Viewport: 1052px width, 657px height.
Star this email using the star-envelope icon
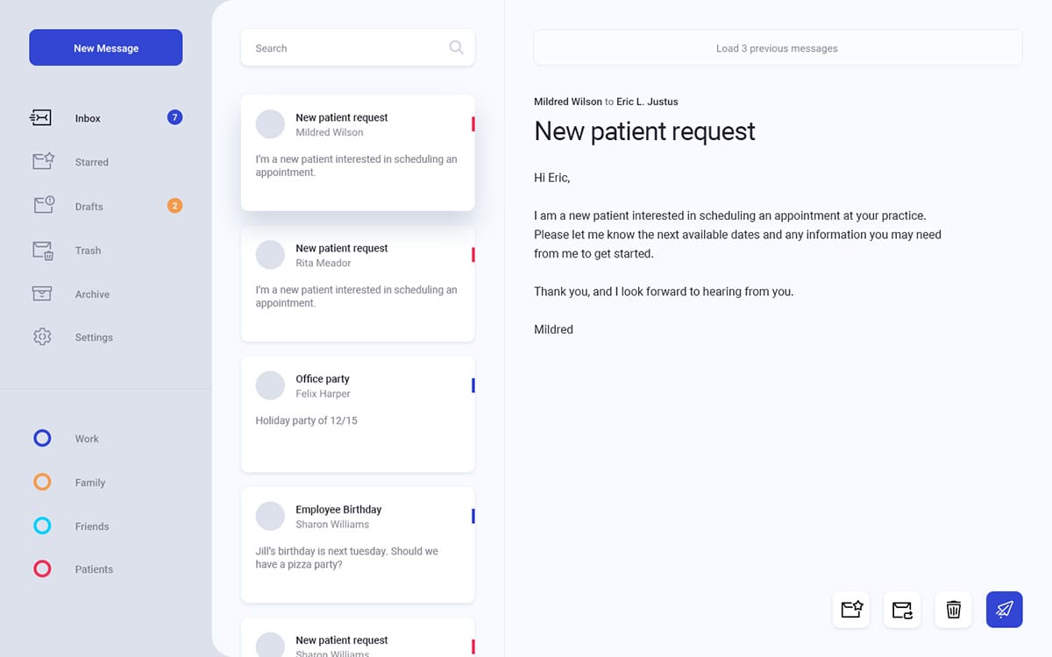point(850,610)
